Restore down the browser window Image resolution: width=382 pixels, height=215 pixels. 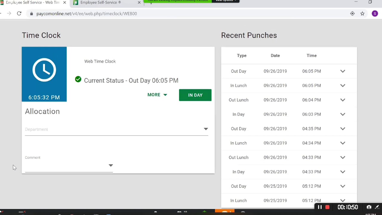coord(370,2)
